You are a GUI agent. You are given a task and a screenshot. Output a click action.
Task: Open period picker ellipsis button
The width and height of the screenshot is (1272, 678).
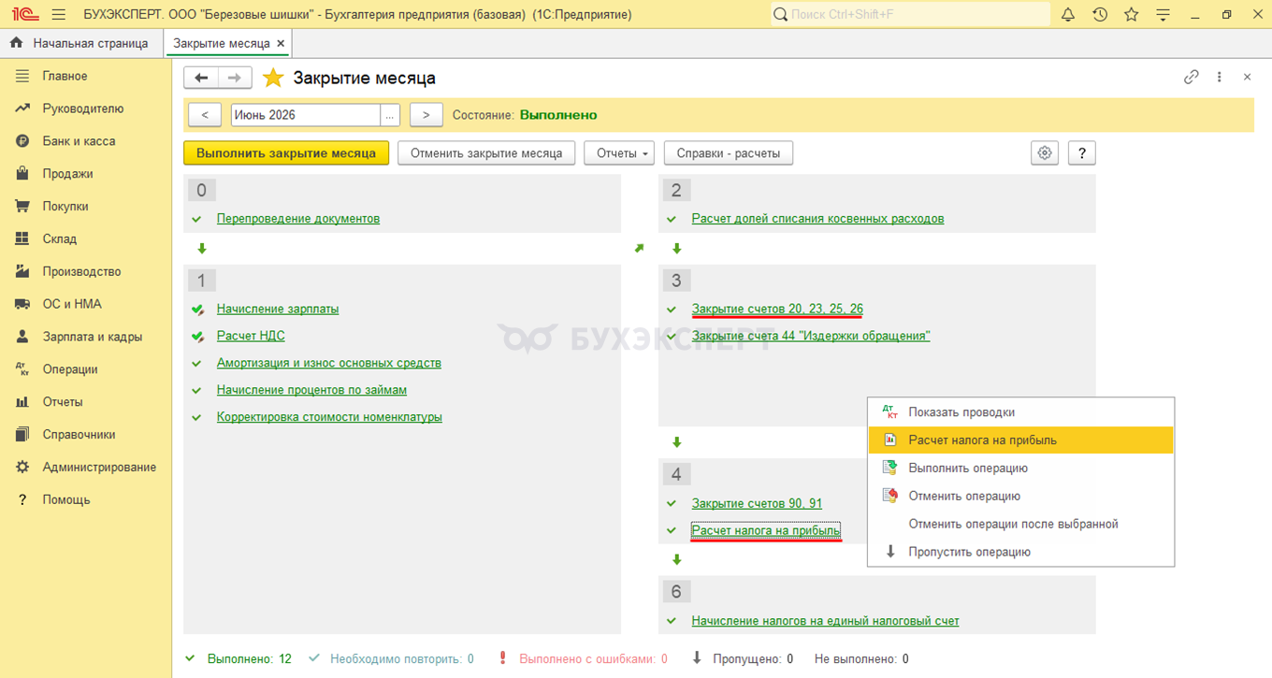390,115
